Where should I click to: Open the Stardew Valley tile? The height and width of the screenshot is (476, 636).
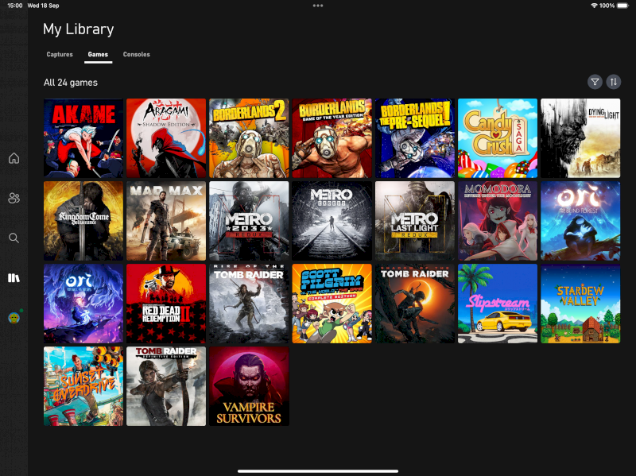(x=580, y=304)
